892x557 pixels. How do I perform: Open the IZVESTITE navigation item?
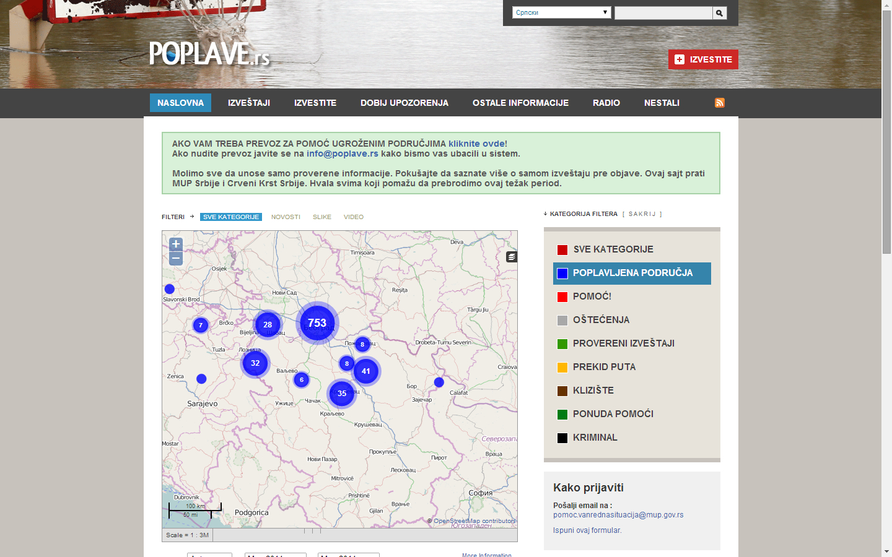315,103
